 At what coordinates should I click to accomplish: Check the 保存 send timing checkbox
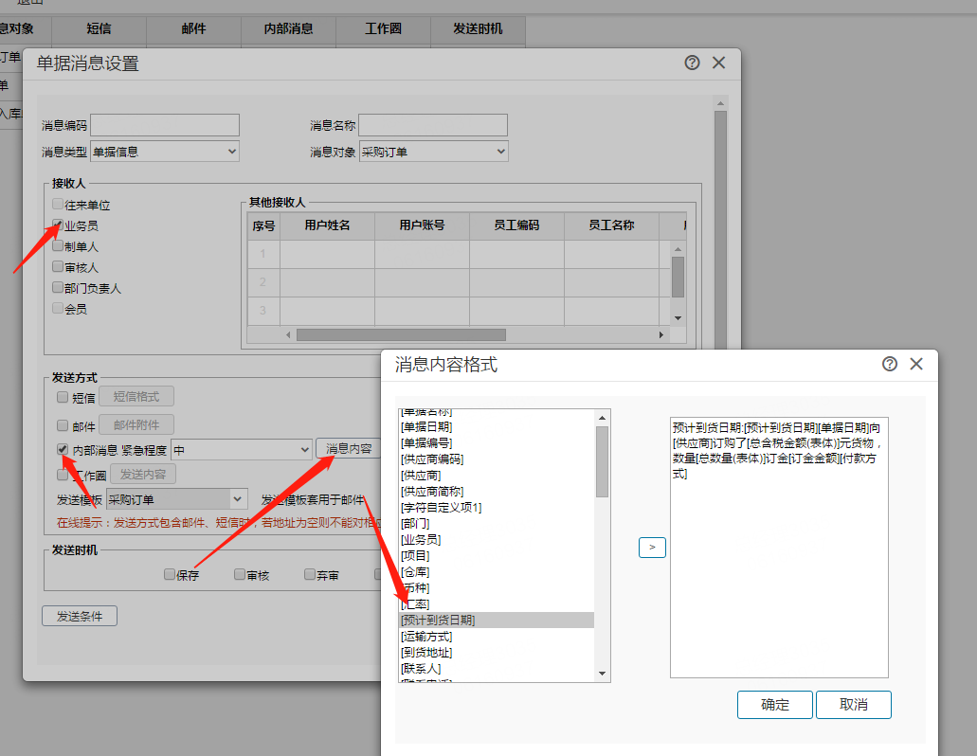coord(170,574)
